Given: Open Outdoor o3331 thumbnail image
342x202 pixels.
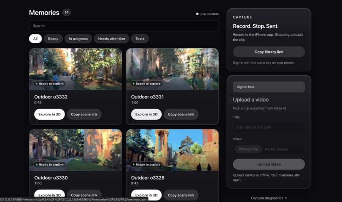Looking at the screenshot, I should click(x=172, y=69).
